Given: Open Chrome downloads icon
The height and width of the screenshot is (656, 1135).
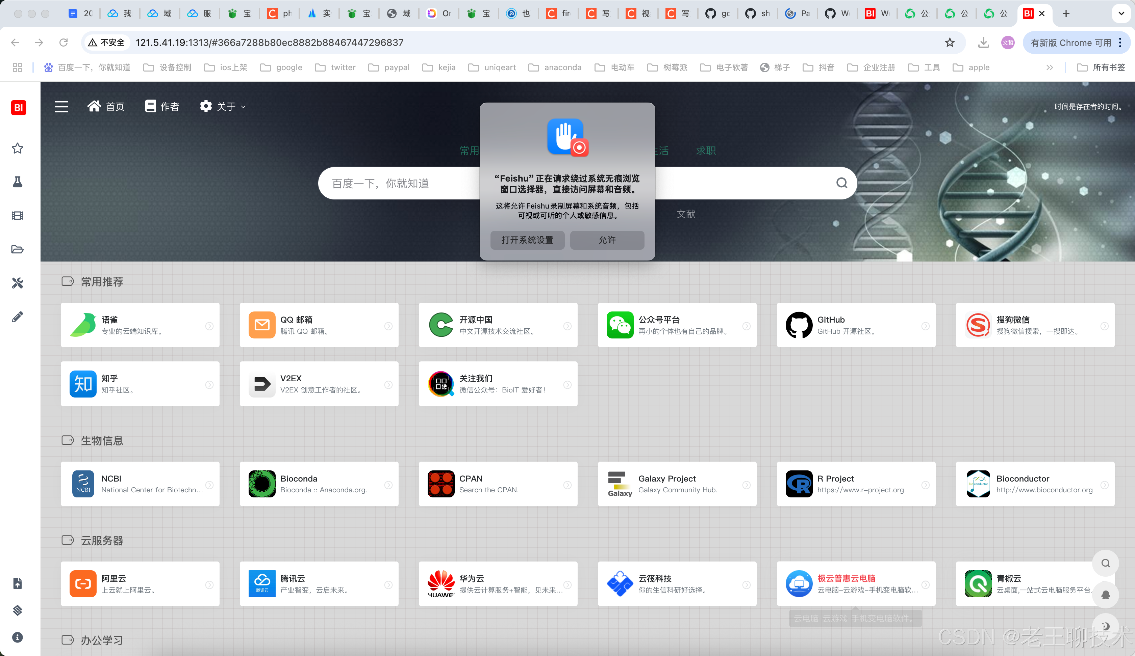Looking at the screenshot, I should 984,42.
